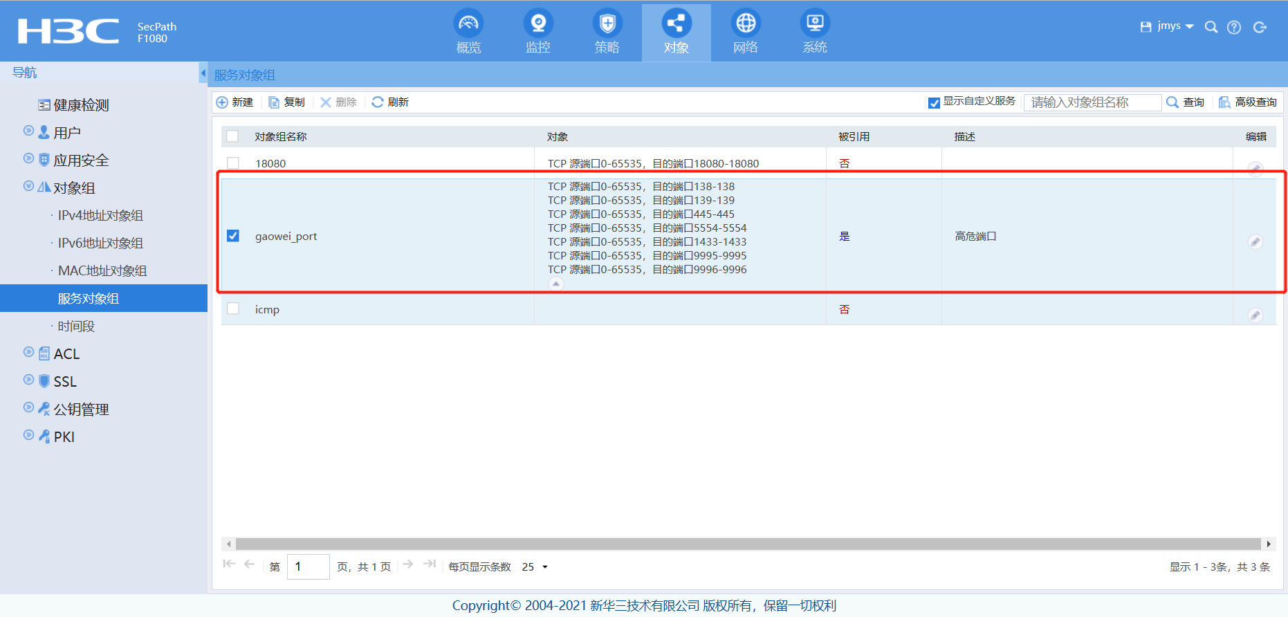The height and width of the screenshot is (617, 1288).
Task: Click the 删除 button
Action: pyautogui.click(x=339, y=102)
